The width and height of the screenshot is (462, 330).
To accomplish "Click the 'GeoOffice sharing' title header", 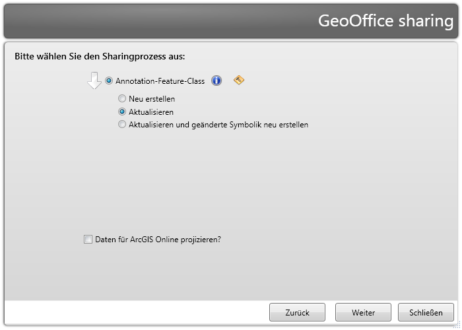I will click(385, 21).
